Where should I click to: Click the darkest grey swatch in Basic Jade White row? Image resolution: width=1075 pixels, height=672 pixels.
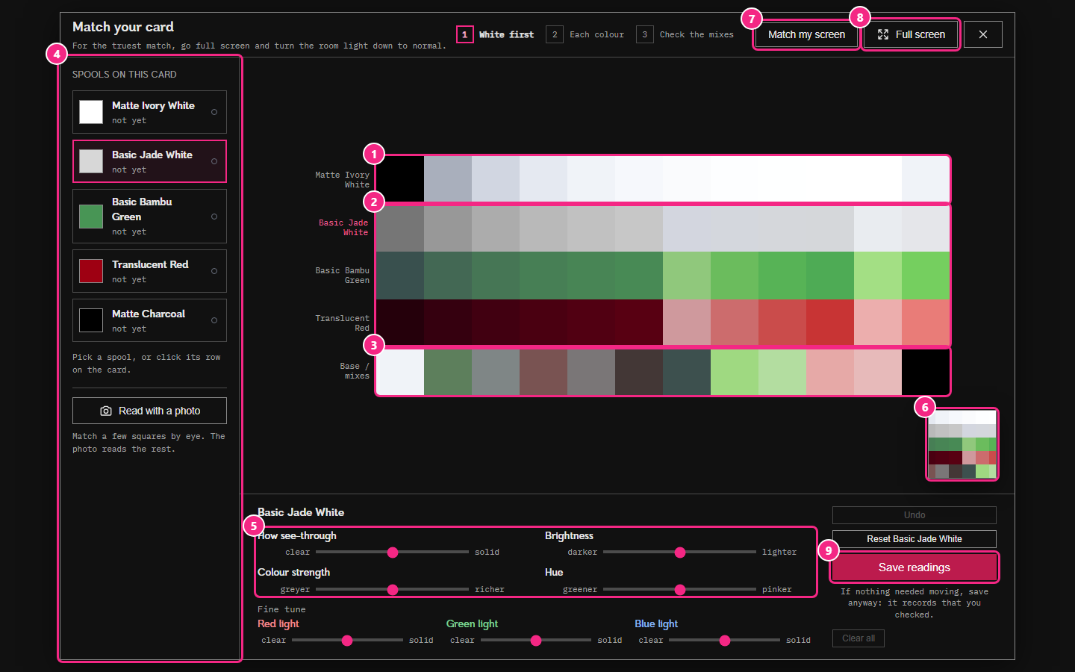[x=400, y=228]
